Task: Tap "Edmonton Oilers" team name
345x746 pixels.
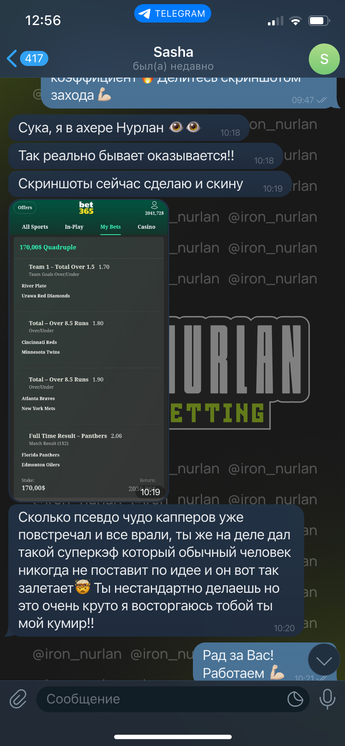Action: (x=41, y=465)
